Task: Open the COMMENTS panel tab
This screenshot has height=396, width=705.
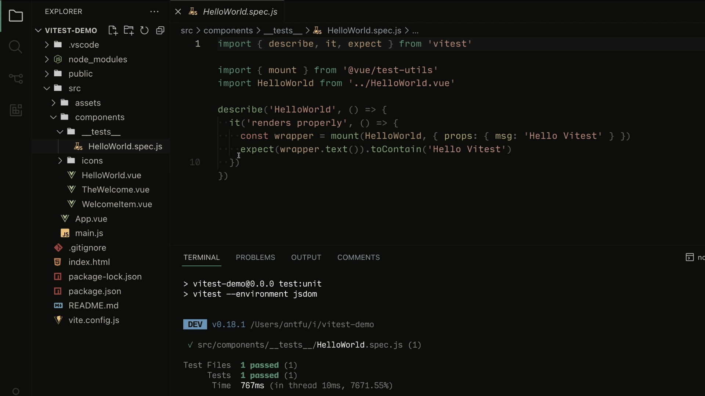Action: click(358, 257)
